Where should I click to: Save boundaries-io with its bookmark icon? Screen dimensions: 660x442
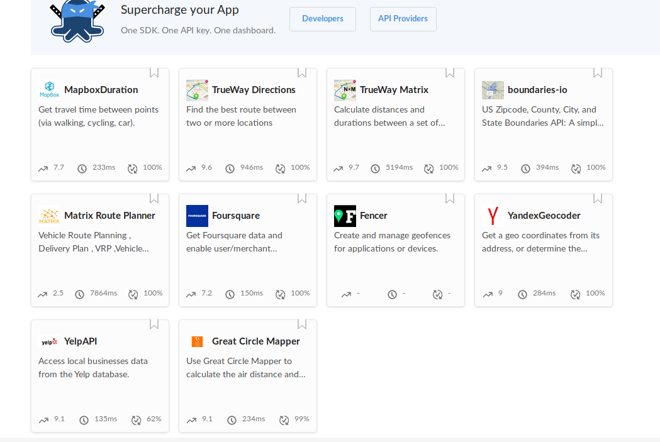[x=598, y=73]
